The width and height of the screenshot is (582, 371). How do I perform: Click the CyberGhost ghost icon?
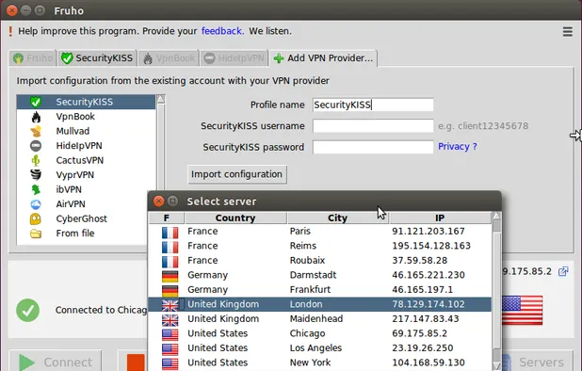(x=36, y=218)
